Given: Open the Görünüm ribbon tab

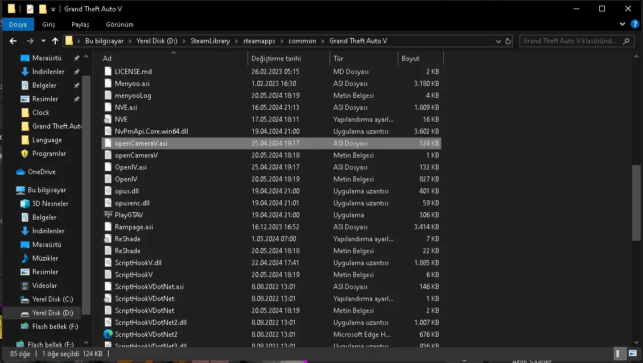Looking at the screenshot, I should coord(119,24).
